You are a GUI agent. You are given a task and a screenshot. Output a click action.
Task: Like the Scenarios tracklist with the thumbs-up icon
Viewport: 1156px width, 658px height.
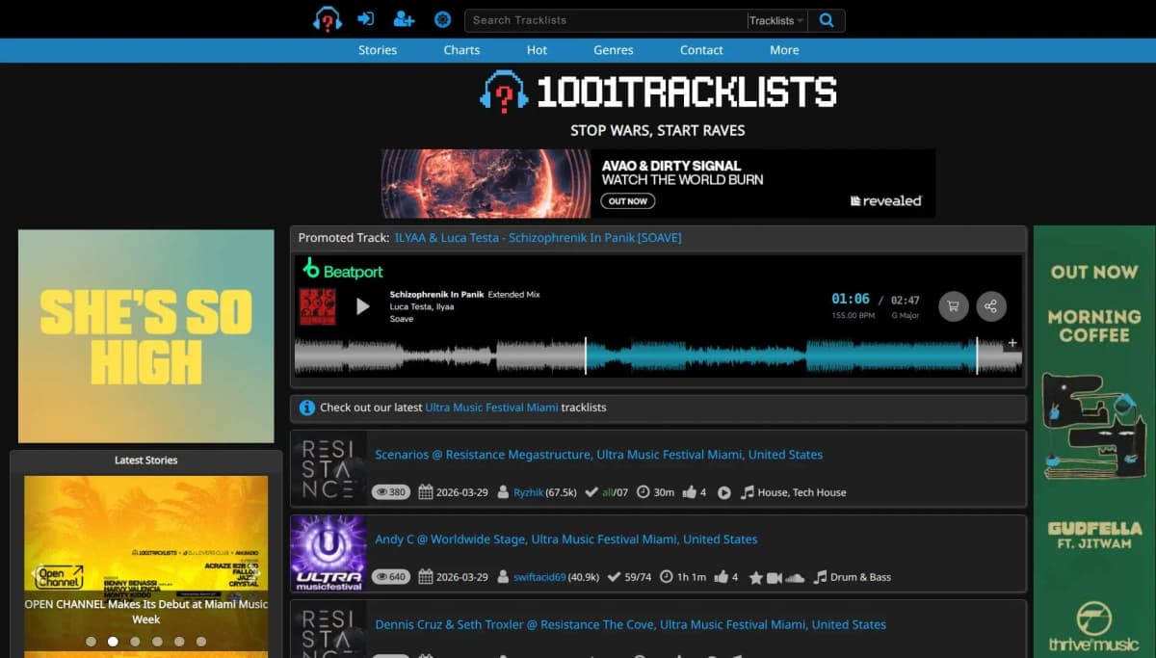(x=690, y=492)
